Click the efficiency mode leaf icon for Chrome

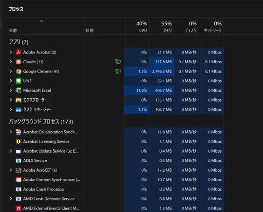click(118, 71)
